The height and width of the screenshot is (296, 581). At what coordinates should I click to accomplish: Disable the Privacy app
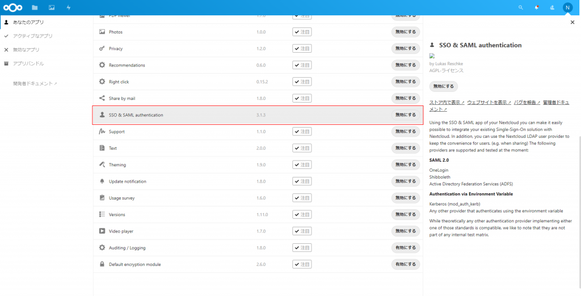coord(406,49)
